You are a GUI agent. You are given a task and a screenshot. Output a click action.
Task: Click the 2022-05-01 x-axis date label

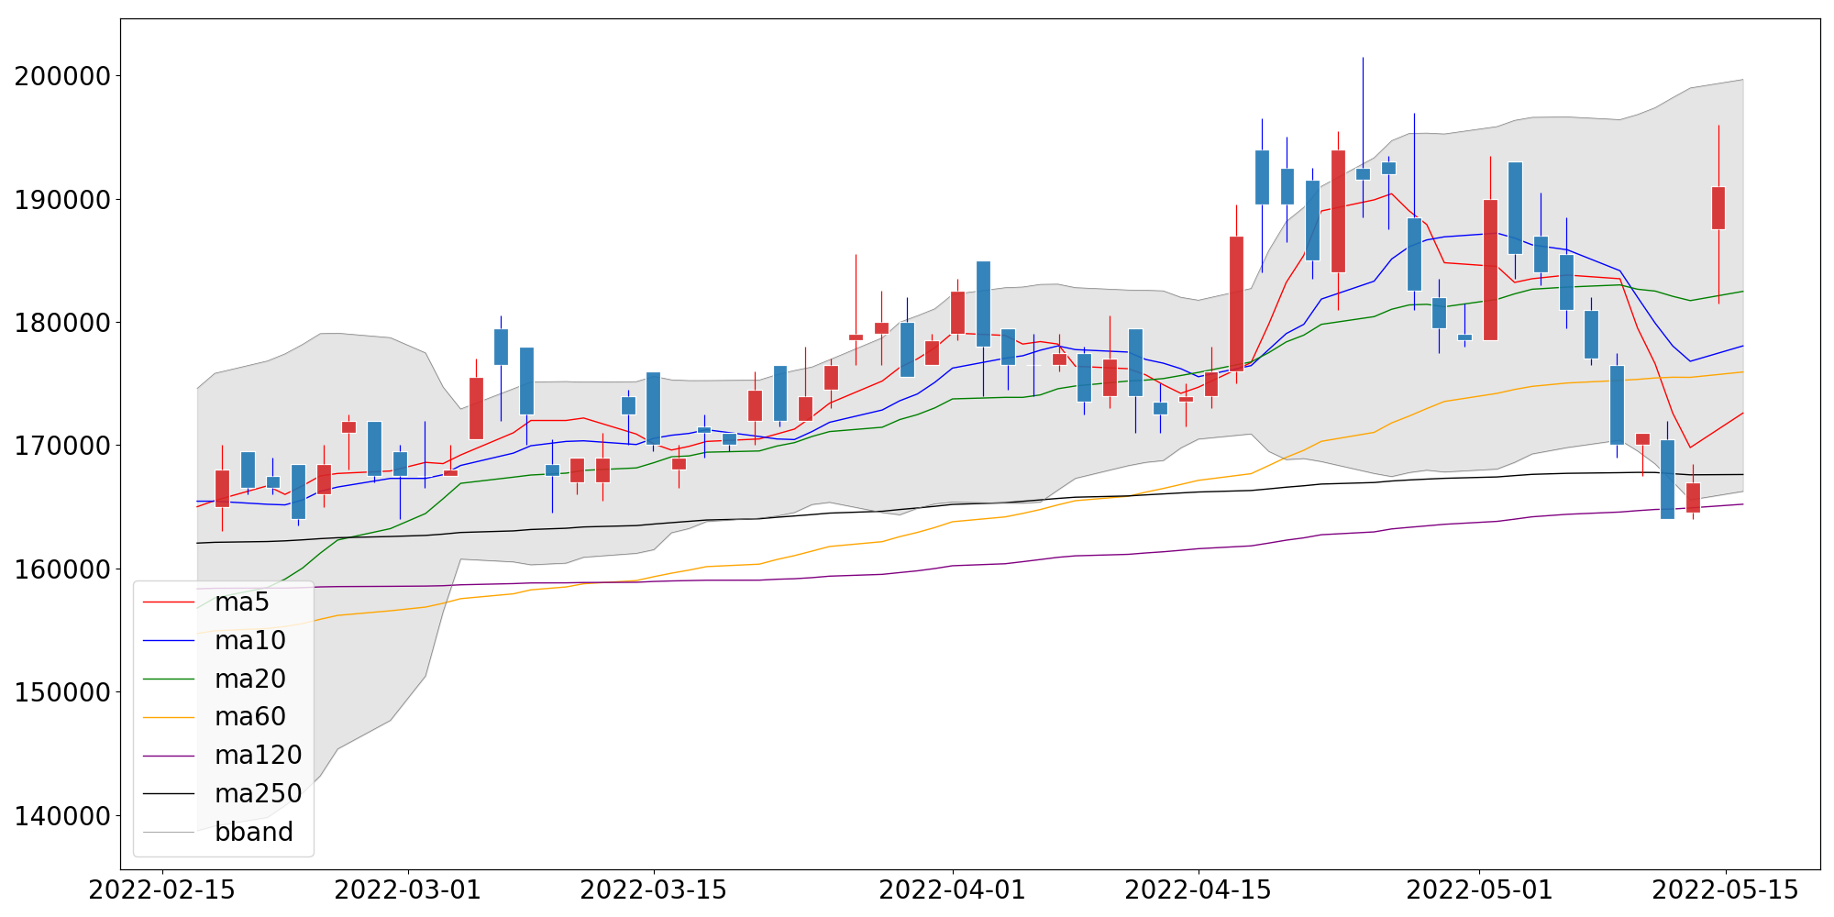tap(1479, 890)
